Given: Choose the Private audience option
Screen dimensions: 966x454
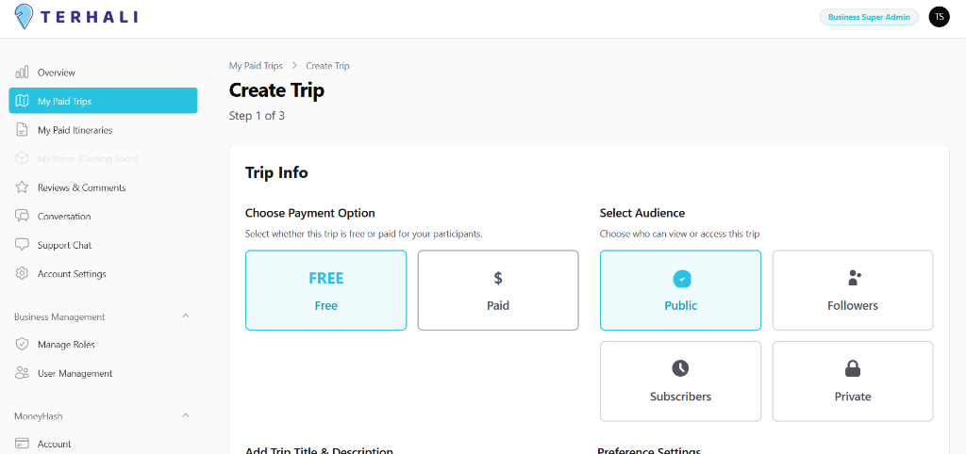Looking at the screenshot, I should click(852, 381).
